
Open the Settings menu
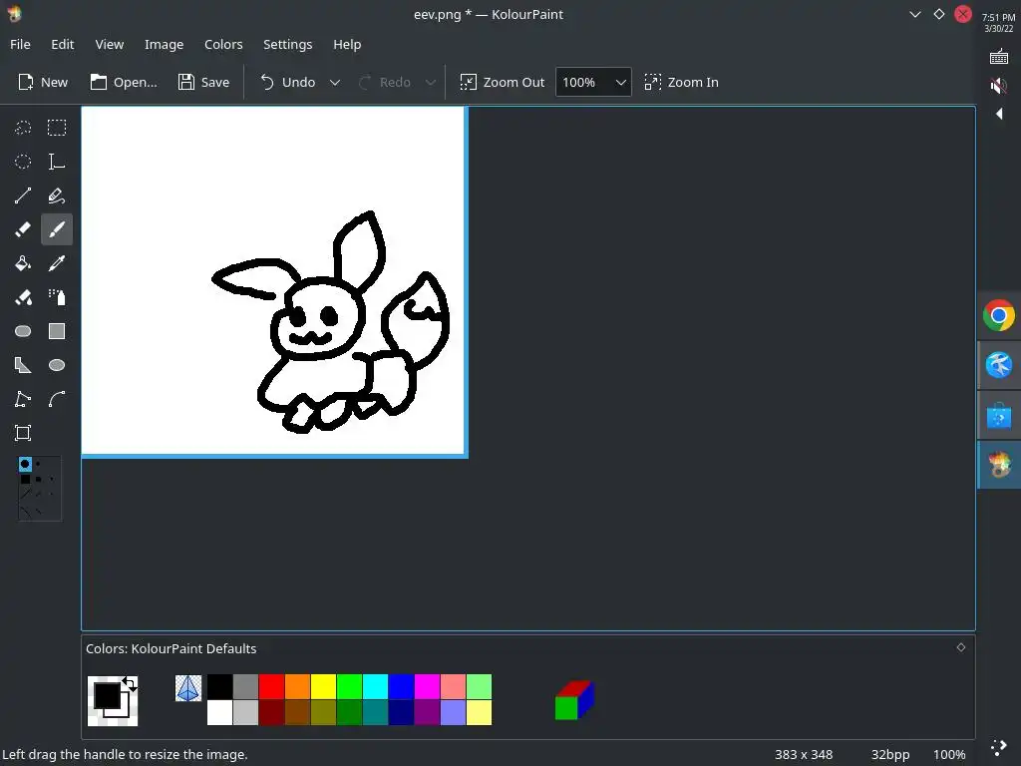[288, 44]
